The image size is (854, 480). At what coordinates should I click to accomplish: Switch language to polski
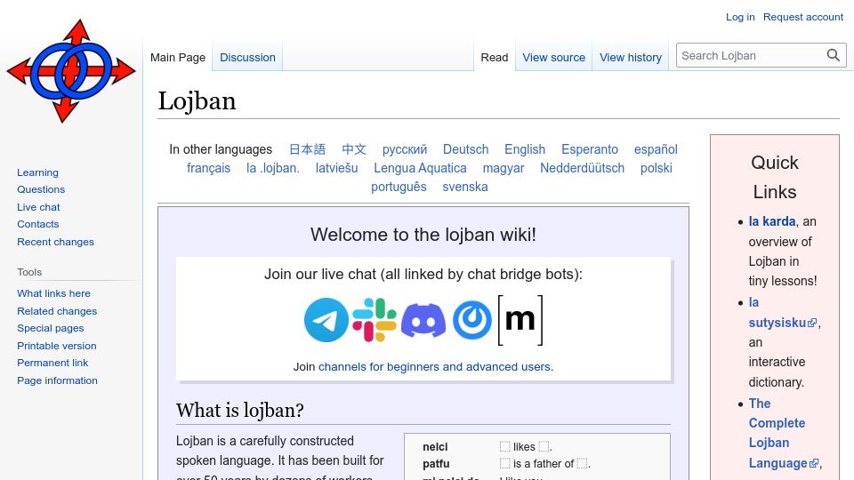click(657, 168)
